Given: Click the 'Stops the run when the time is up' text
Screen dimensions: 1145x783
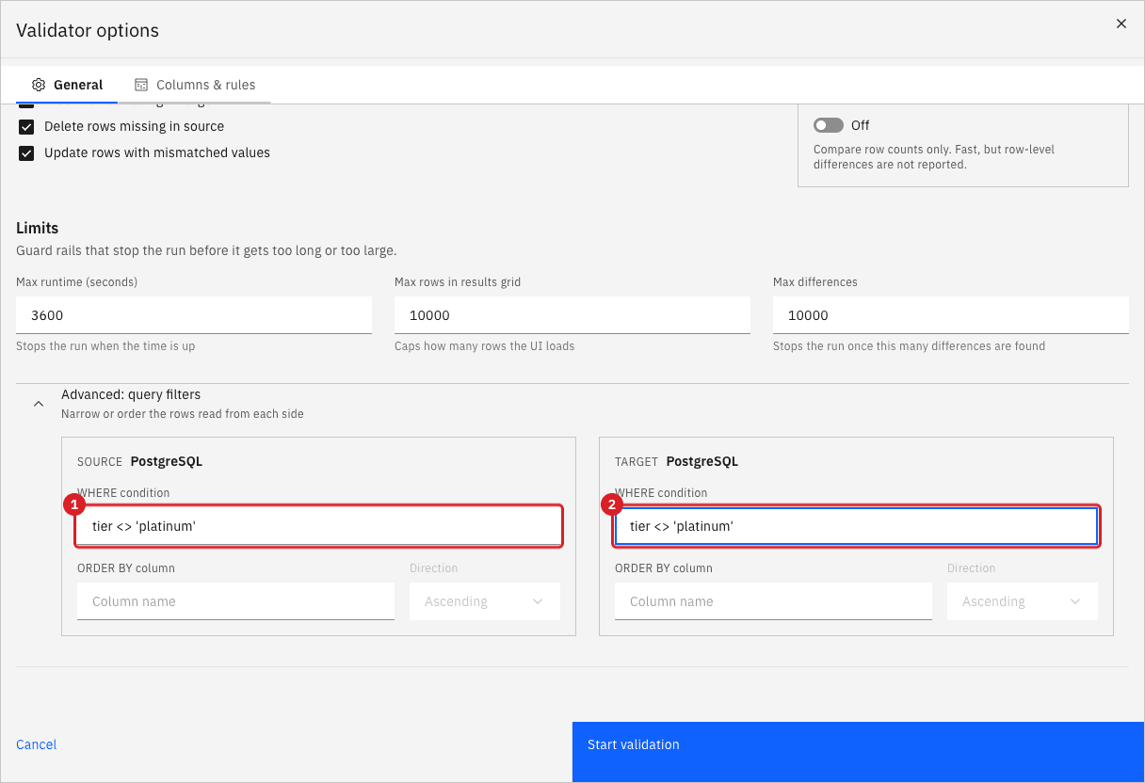Looking at the screenshot, I should (x=105, y=346).
